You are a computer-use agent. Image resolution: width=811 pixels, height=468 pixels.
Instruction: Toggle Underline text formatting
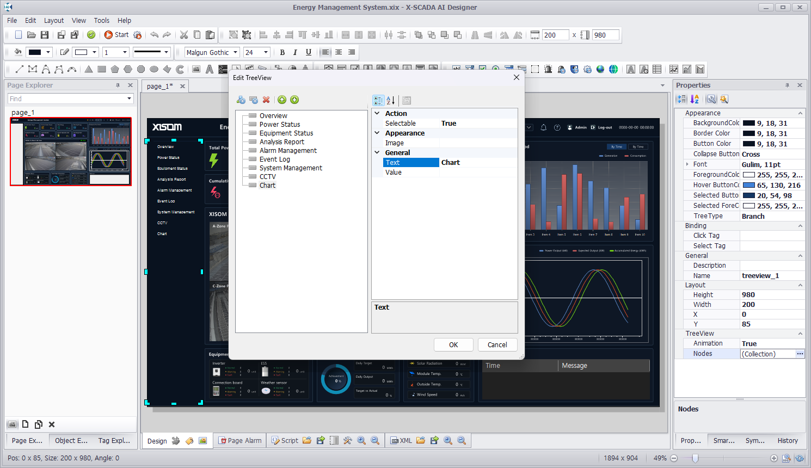pyautogui.click(x=309, y=52)
